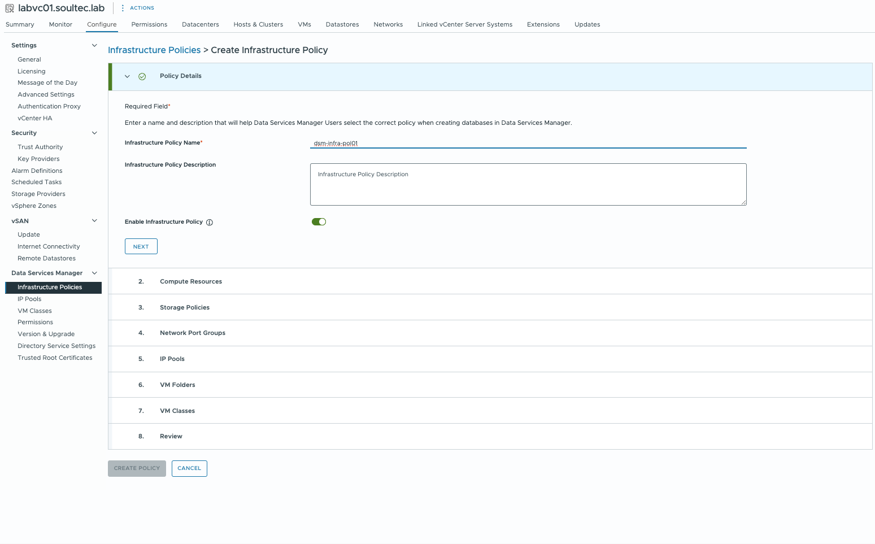The width and height of the screenshot is (875, 544).
Task: Collapse the Security sidebar section
Action: tap(94, 133)
